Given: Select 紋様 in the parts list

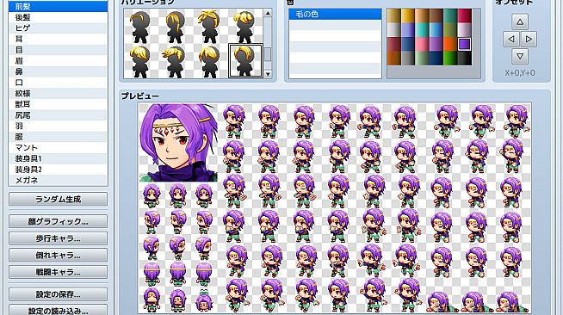Looking at the screenshot, I should 58,93.
